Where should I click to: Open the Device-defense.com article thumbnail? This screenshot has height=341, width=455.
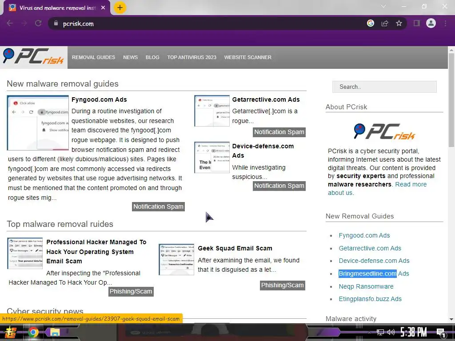[x=212, y=157]
